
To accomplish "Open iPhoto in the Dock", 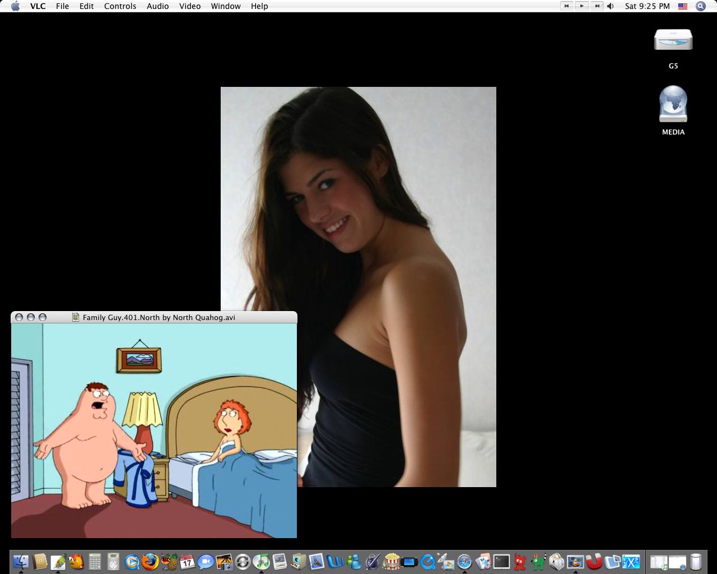I will point(224,562).
